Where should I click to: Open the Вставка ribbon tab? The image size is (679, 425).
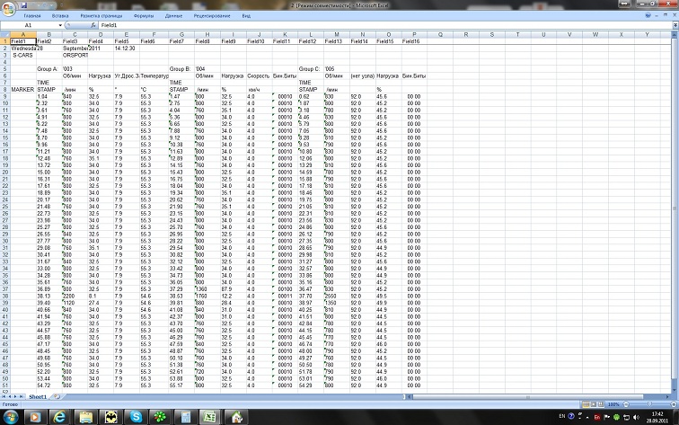point(60,15)
